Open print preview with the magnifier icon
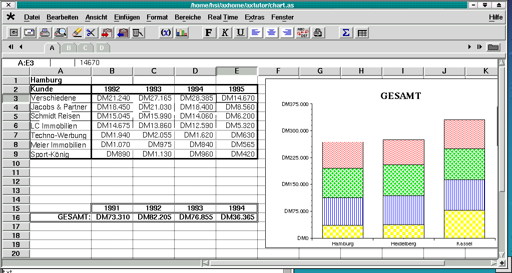 tap(61, 33)
